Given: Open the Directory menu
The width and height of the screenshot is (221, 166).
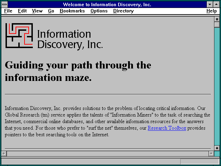Looking at the screenshot, I should (x=124, y=11).
